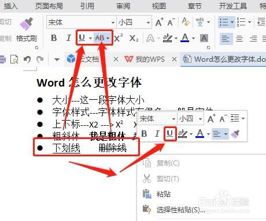Switch to the 我的WPS tab
The height and width of the screenshot is (221, 266).
[x=145, y=59]
